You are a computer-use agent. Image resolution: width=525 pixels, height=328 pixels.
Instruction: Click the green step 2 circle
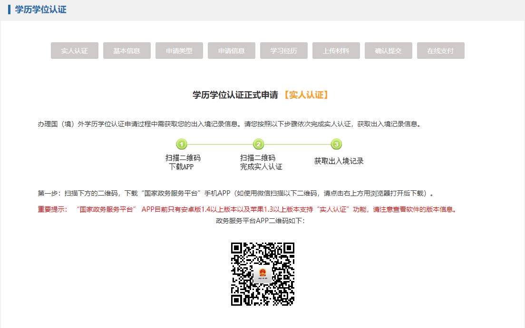[258, 144]
